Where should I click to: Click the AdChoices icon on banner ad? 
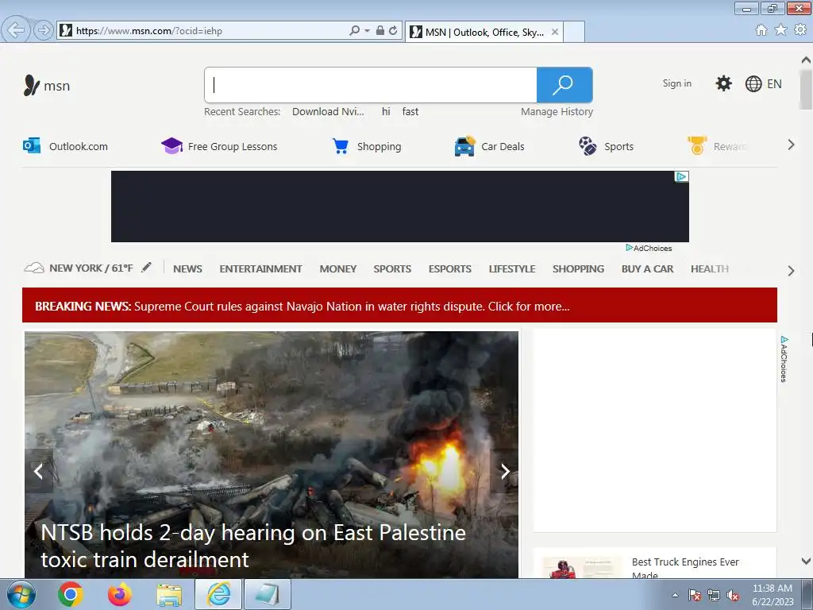point(681,177)
